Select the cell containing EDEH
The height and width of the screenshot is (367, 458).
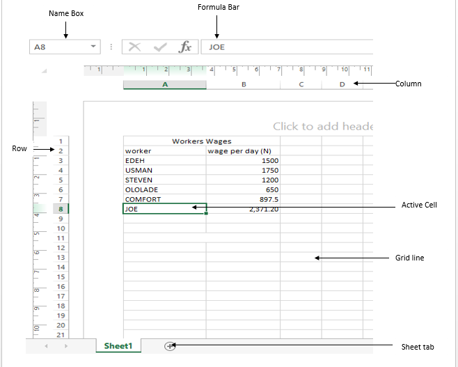(165, 160)
